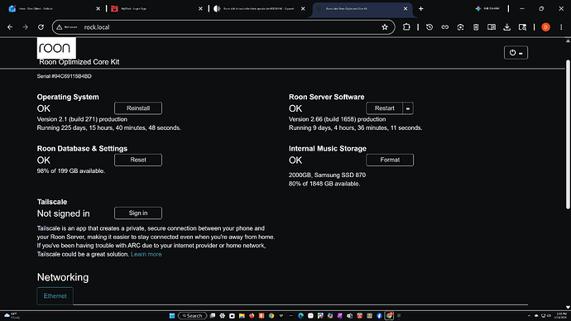
Task: Open Microsoft Edge from the taskbar
Action: tap(300, 315)
